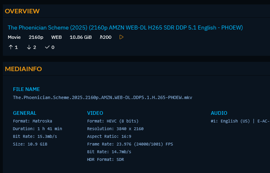Image resolution: width=270 pixels, height=173 pixels.
Task: Click the MEDIAINFO section heading
Action: (24, 69)
